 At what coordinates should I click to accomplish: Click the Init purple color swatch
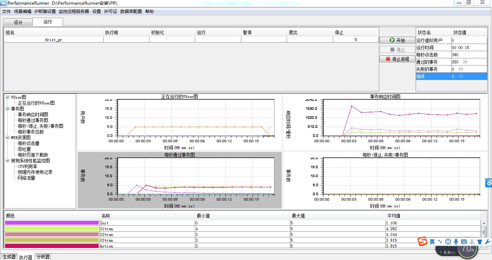[52, 223]
